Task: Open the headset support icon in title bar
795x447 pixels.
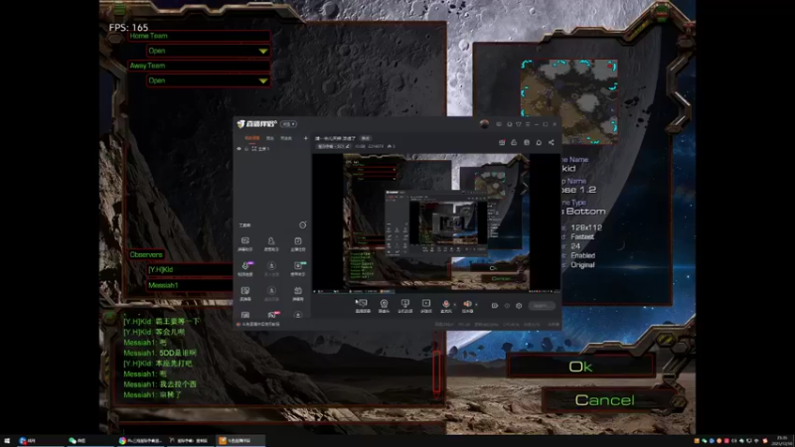Action: point(509,124)
